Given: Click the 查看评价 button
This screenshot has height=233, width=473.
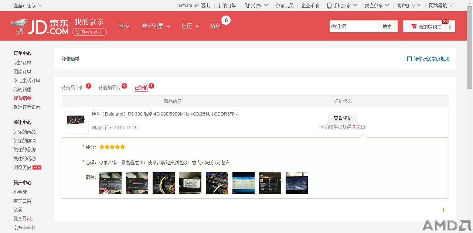Looking at the screenshot, I should point(343,118).
